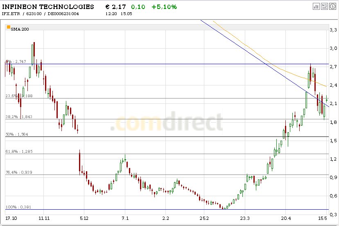Image resolution: width=339 pixels, height=226 pixels.
Task: Click the Fibonacci label 76,4% : 0,939
Action: click(19, 172)
